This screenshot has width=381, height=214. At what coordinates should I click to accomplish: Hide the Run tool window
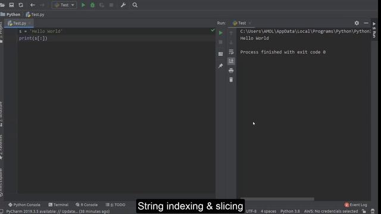(366, 23)
